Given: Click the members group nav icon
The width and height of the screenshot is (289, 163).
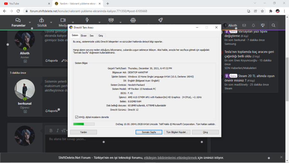Looking at the screenshot, I should pos(111,20).
